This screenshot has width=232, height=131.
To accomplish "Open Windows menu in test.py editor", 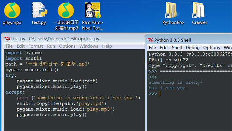I will (88, 46).
